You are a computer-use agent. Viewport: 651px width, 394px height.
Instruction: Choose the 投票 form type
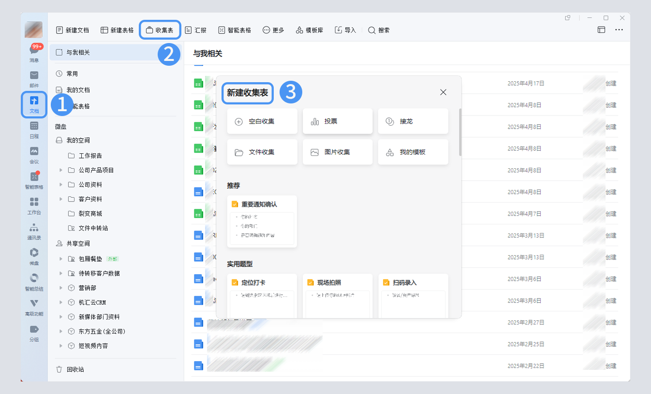[337, 121]
